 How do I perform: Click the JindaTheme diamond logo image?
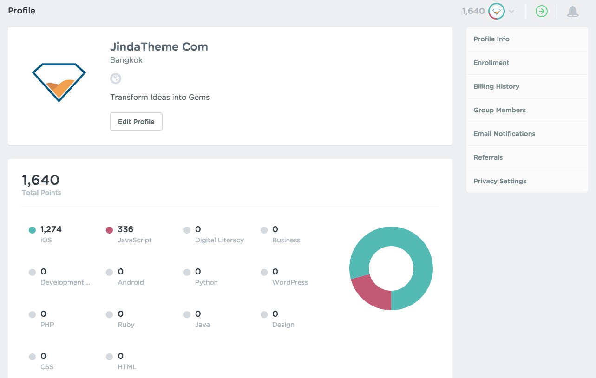(59, 82)
